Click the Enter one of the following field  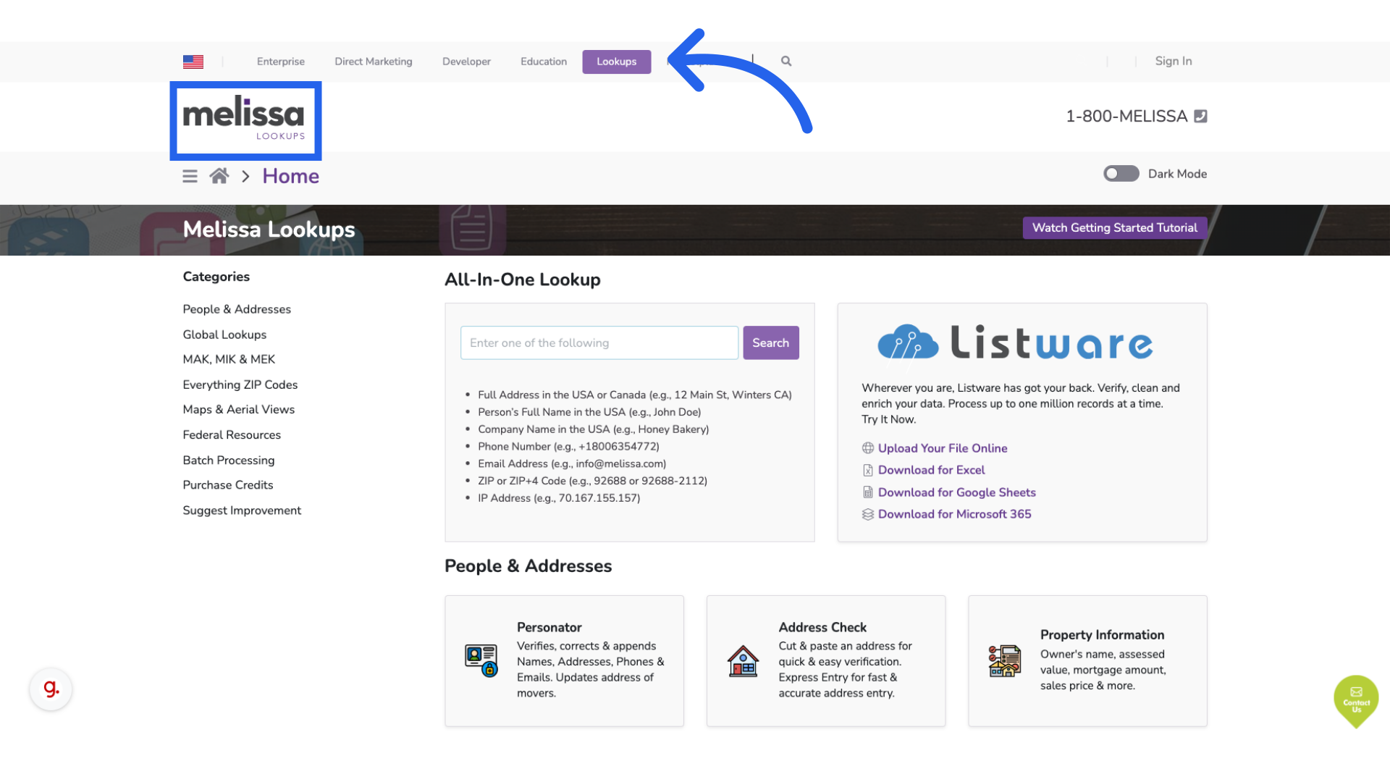pos(598,342)
